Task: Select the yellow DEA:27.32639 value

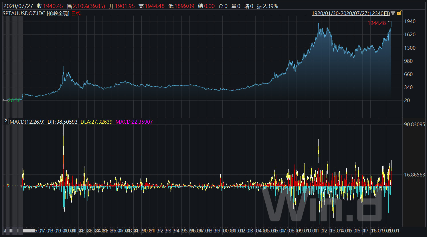Action: [x=96, y=122]
